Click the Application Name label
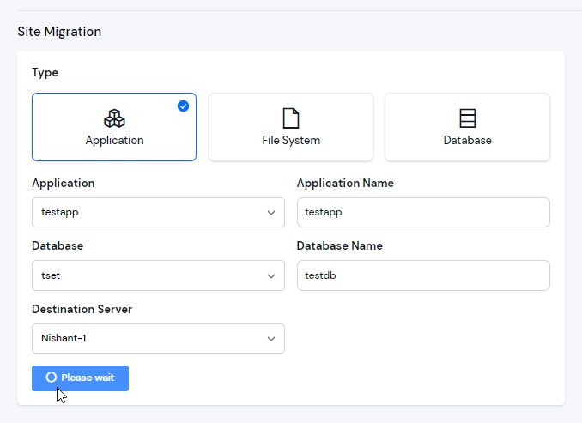The width and height of the screenshot is (582, 423). click(345, 183)
